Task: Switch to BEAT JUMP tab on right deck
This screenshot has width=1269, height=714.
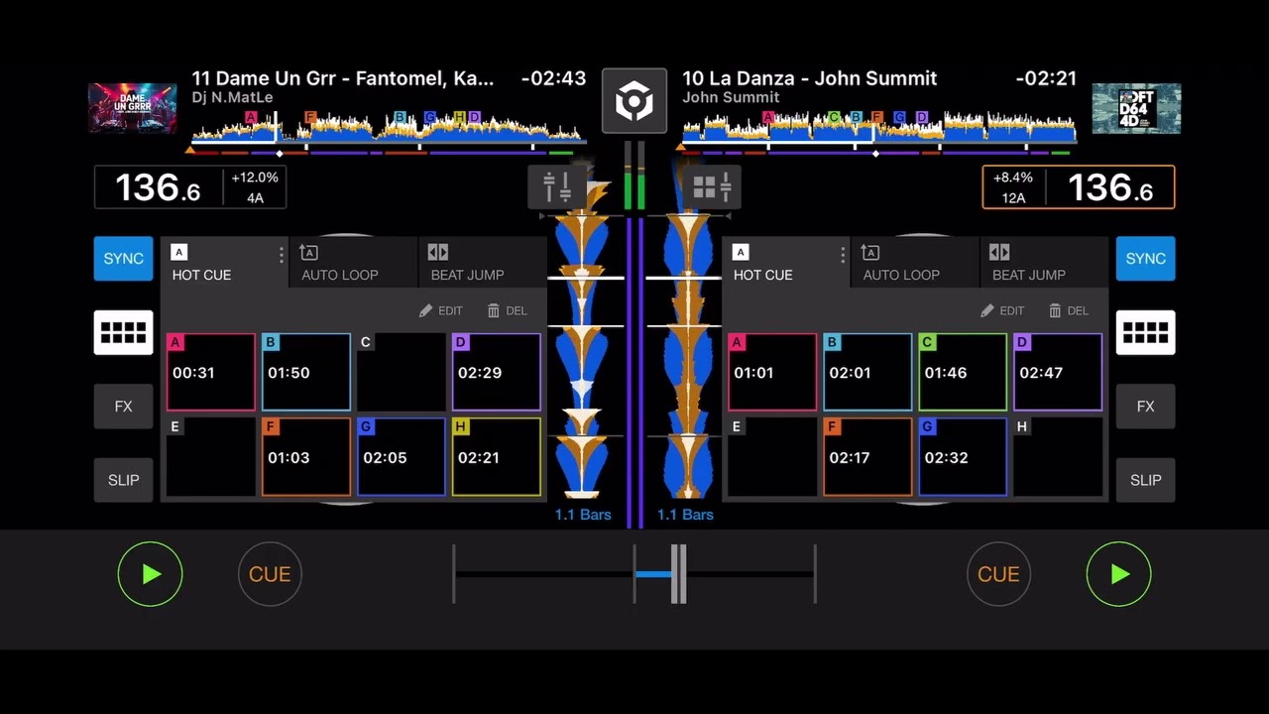Action: tap(1044, 263)
